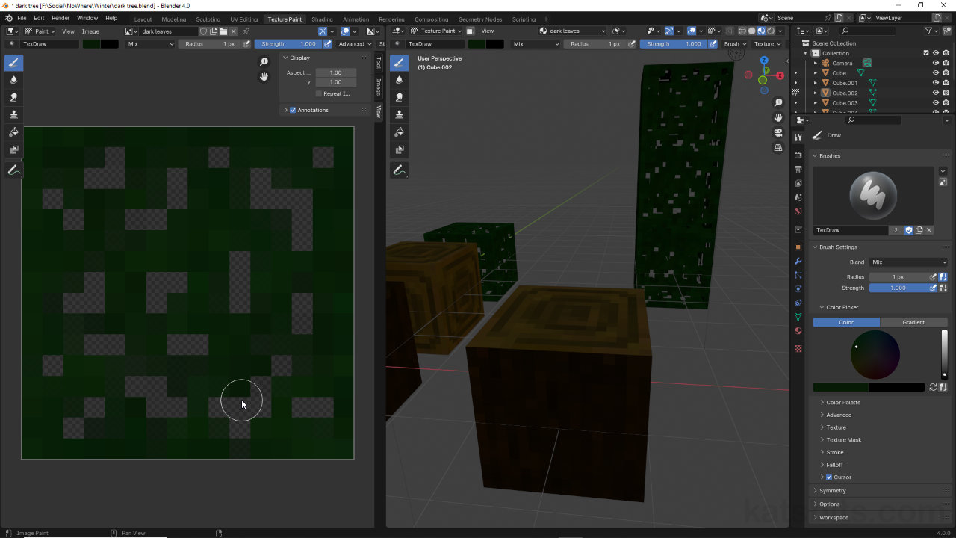
Task: Hide the Camera object in outliner
Action: 935,64
